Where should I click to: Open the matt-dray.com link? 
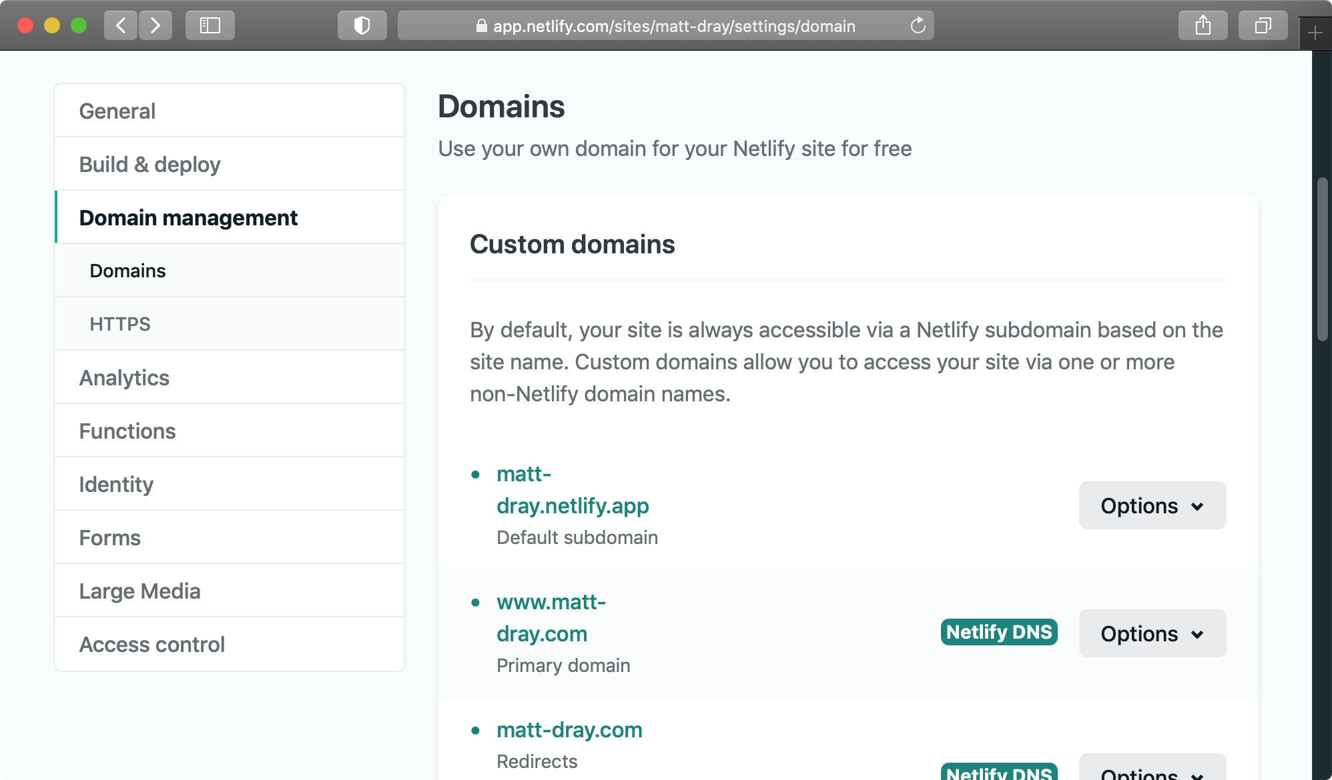[569, 730]
